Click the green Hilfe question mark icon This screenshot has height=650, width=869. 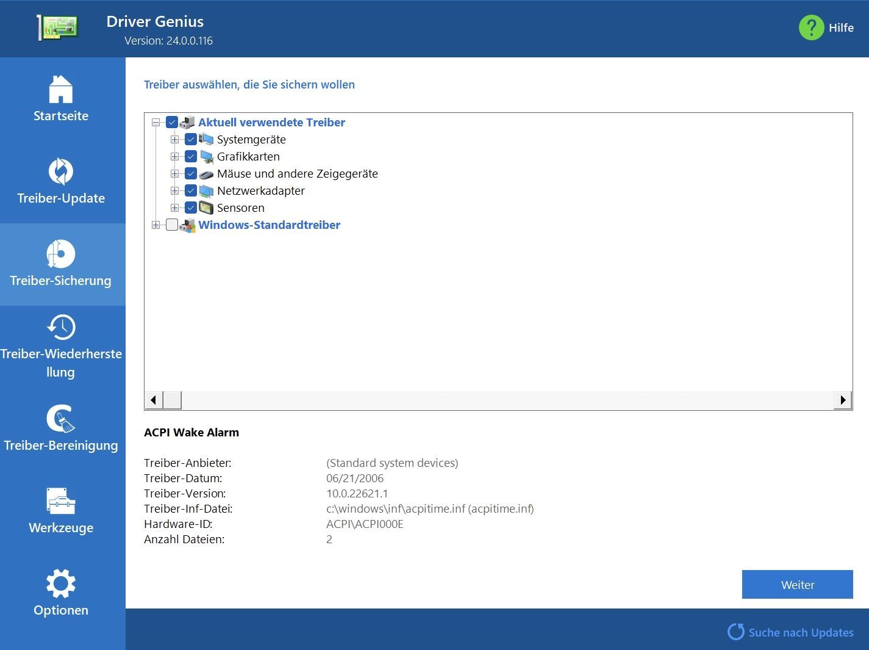click(x=811, y=27)
